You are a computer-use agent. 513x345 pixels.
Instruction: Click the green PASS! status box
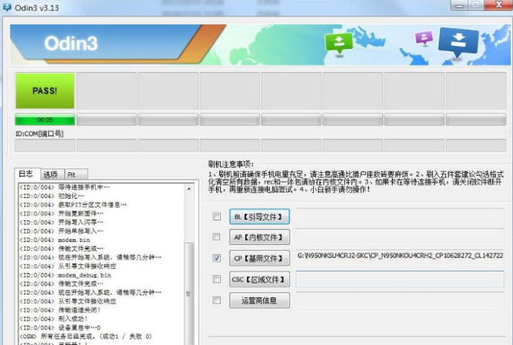click(45, 91)
